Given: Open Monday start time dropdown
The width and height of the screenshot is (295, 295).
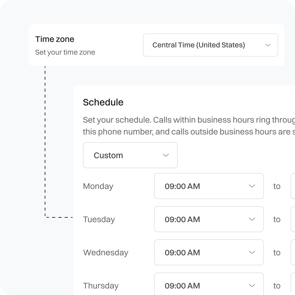Looking at the screenshot, I should (x=209, y=186).
